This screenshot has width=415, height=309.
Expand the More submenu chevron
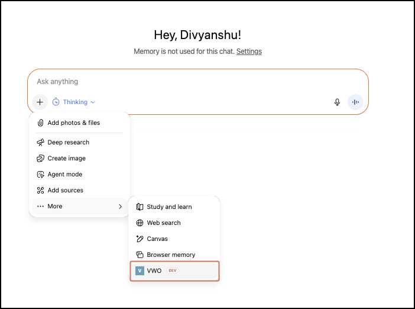point(120,207)
